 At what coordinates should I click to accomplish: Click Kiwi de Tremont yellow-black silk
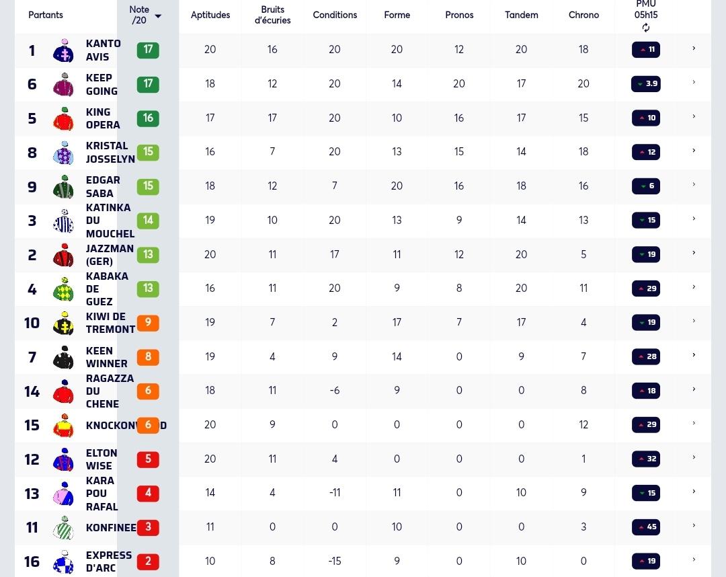pyautogui.click(x=63, y=323)
